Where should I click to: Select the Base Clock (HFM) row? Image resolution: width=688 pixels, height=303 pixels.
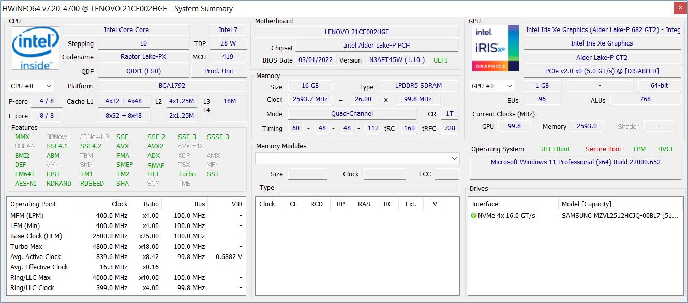point(126,236)
